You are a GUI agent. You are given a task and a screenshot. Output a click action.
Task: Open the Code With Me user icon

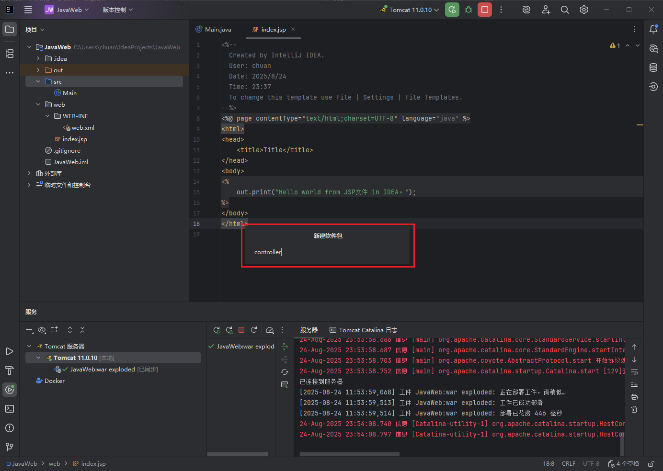[x=546, y=10]
